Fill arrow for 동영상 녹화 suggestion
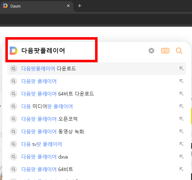Viewport: 192px width, 180px height. [182, 132]
